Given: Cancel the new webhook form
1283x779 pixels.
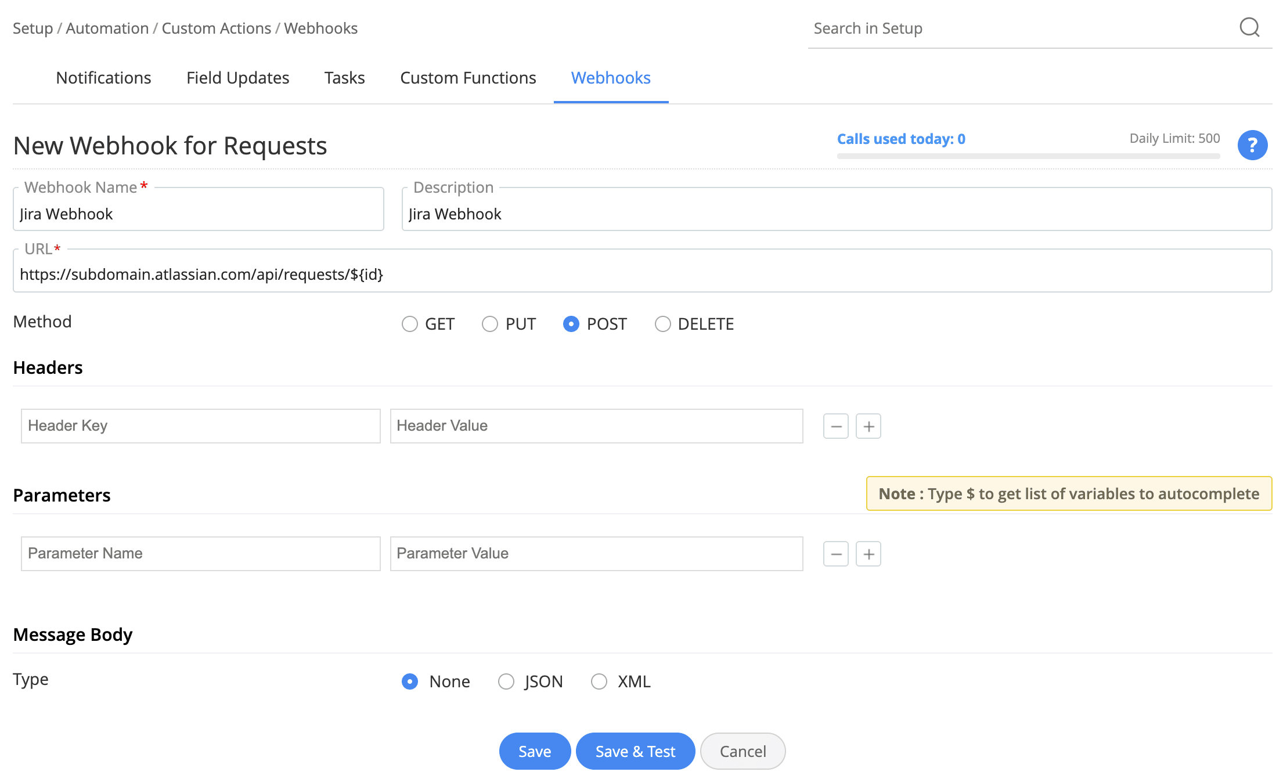Looking at the screenshot, I should (x=743, y=751).
